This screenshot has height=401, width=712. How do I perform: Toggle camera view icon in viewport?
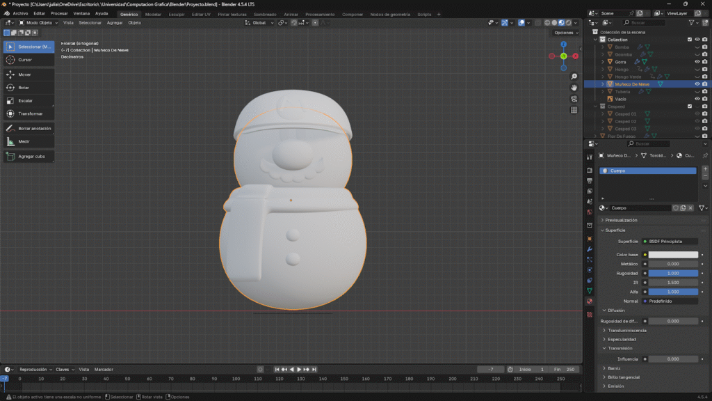click(574, 99)
